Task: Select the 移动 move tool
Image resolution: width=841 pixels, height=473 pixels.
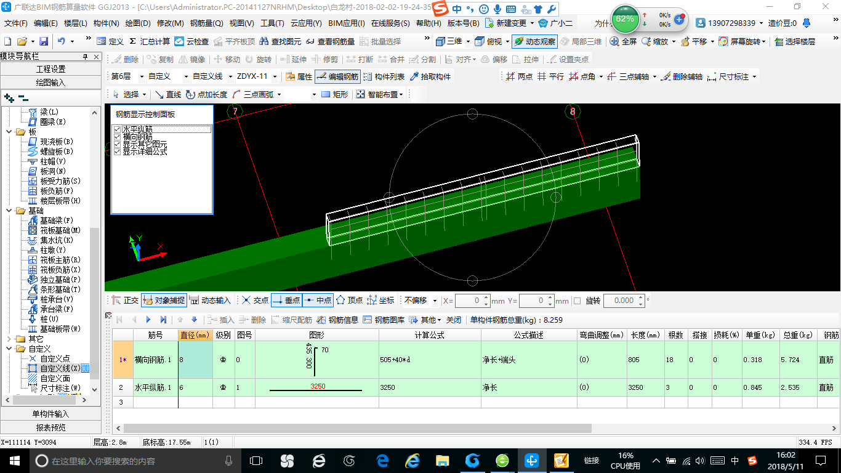Action: [x=227, y=60]
